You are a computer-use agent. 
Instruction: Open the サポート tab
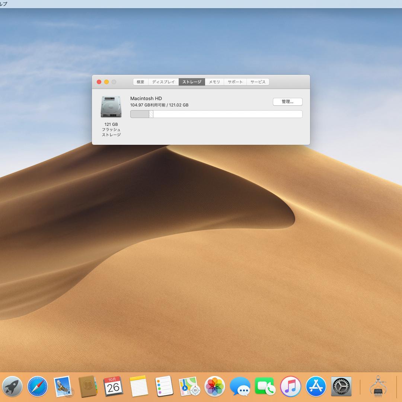(x=235, y=82)
